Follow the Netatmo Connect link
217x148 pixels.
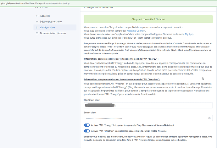[x=136, y=31]
